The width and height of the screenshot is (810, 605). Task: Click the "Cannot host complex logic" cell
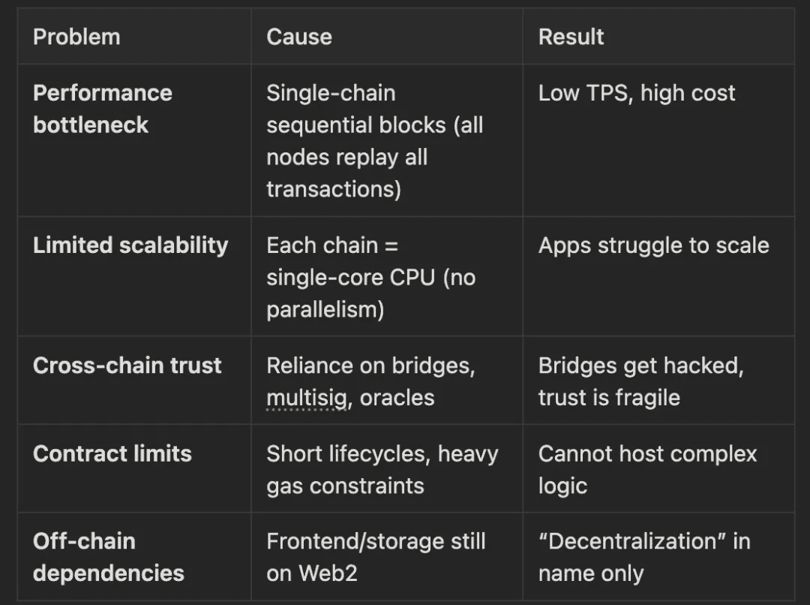[647, 470]
